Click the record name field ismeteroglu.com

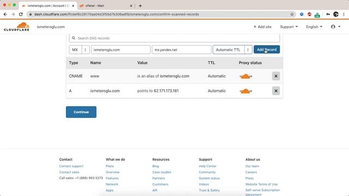(x=121, y=50)
